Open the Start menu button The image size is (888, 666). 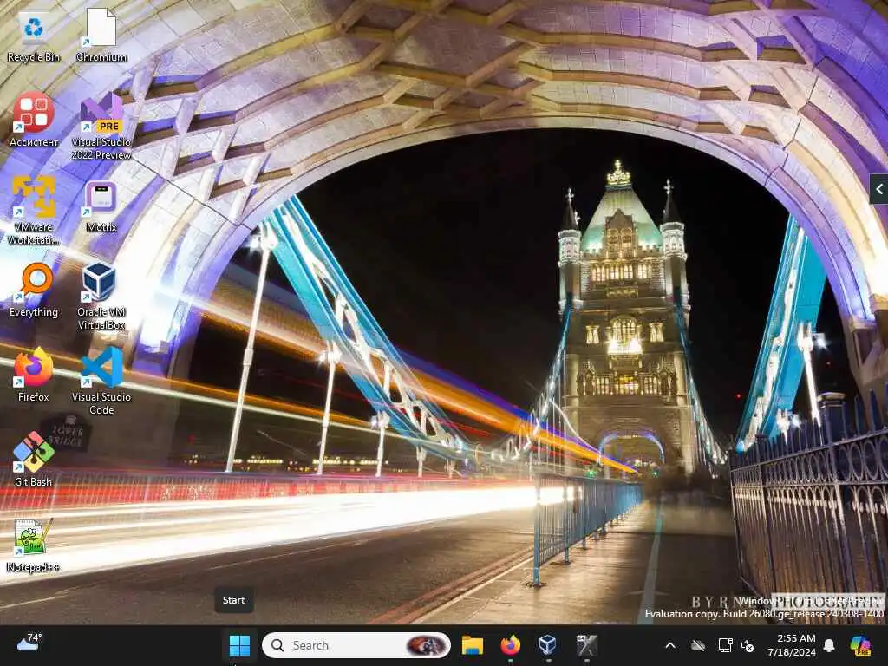pyautogui.click(x=239, y=645)
